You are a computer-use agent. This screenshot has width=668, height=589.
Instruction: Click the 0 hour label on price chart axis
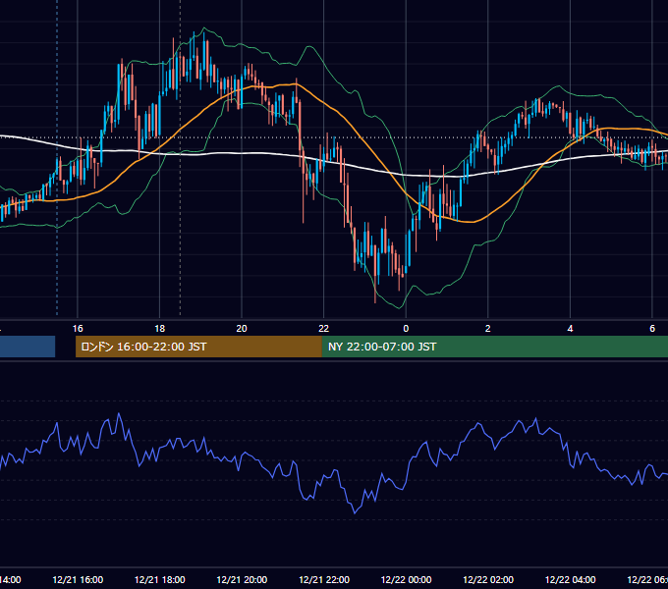point(406,329)
